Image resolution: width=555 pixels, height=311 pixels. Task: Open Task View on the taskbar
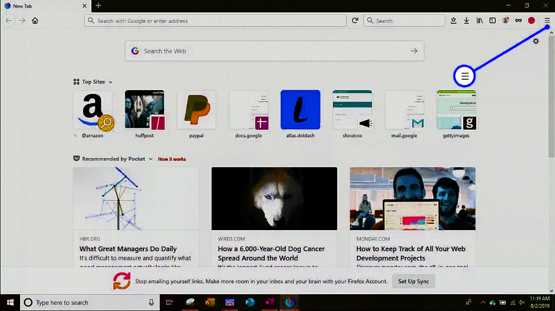[169, 302]
